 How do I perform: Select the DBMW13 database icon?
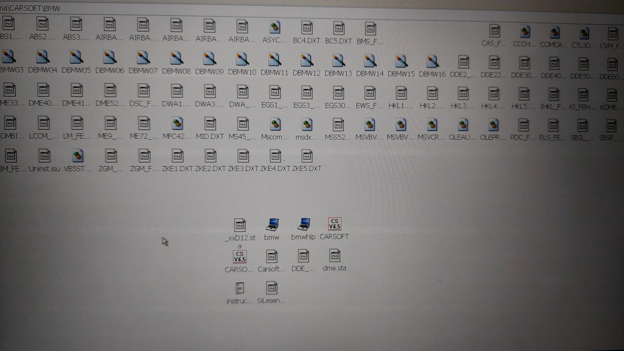[338, 60]
